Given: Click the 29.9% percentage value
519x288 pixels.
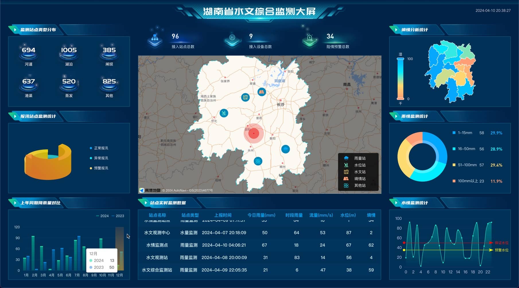Looking at the screenshot, I should (496, 133).
